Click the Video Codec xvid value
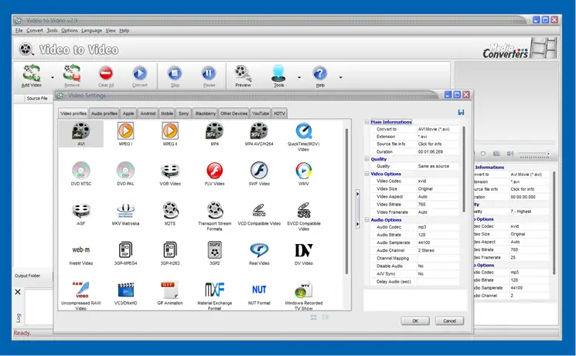The height and width of the screenshot is (356, 576). point(438,181)
